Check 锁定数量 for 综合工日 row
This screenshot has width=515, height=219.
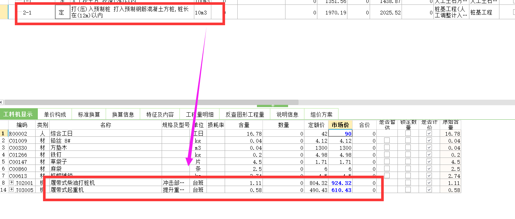pos(408,133)
